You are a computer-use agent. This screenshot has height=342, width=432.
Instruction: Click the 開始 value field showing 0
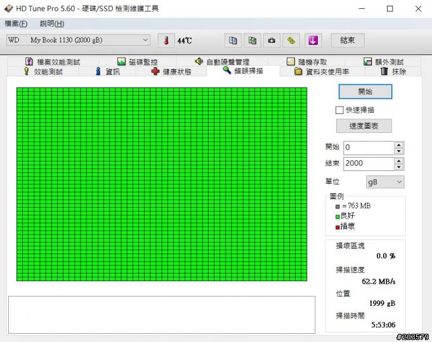pos(369,148)
